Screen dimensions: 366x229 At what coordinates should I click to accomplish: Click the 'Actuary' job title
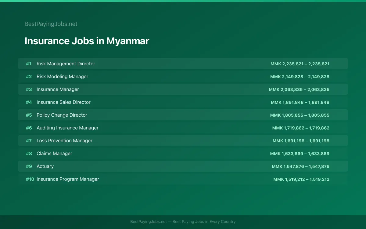pos(45,166)
